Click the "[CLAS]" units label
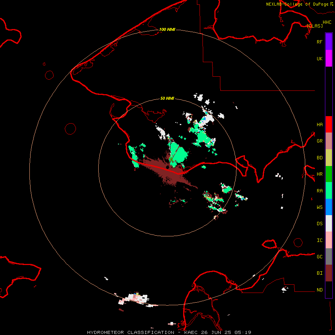The width and height of the screenshot is (335, 335). (315, 26)
